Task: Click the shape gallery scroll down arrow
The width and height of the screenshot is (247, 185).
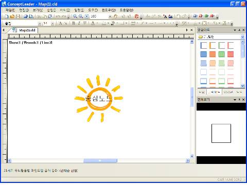Action: pyautogui.click(x=242, y=85)
